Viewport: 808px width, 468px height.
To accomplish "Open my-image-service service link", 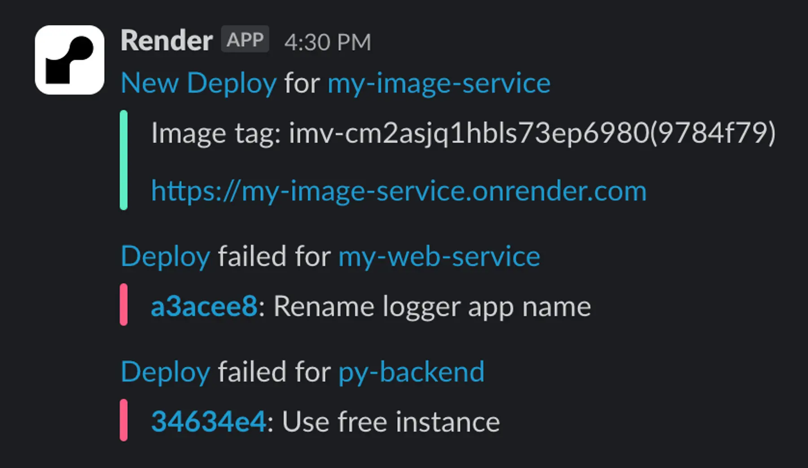I will 439,83.
